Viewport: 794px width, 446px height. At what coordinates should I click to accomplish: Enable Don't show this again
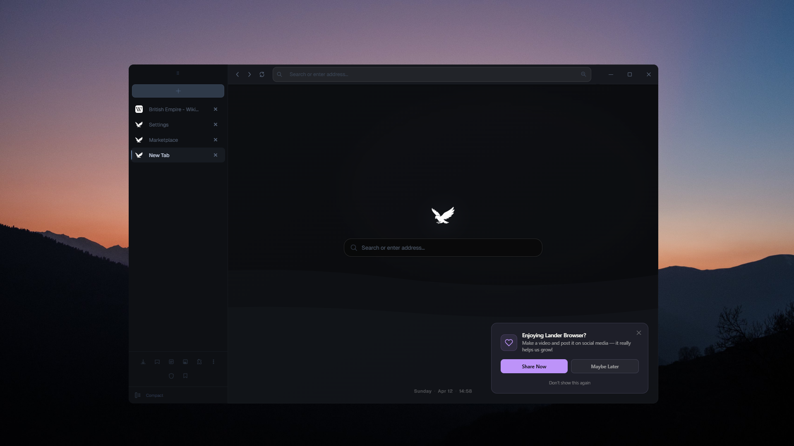tap(570, 383)
